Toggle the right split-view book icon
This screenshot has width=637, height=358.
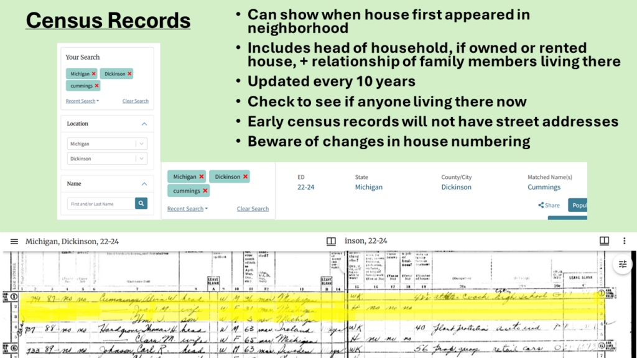coord(604,241)
